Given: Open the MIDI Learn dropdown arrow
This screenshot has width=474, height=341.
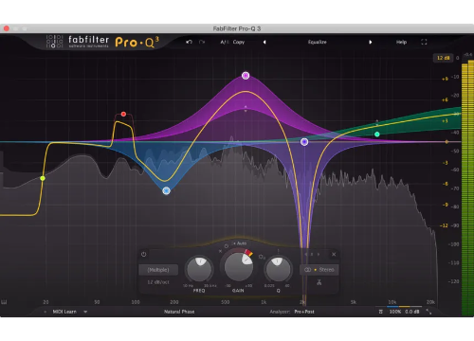Looking at the screenshot, I should [85, 312].
